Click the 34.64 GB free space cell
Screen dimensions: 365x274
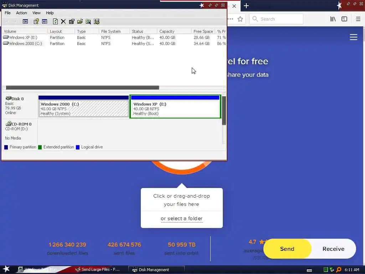201,43
